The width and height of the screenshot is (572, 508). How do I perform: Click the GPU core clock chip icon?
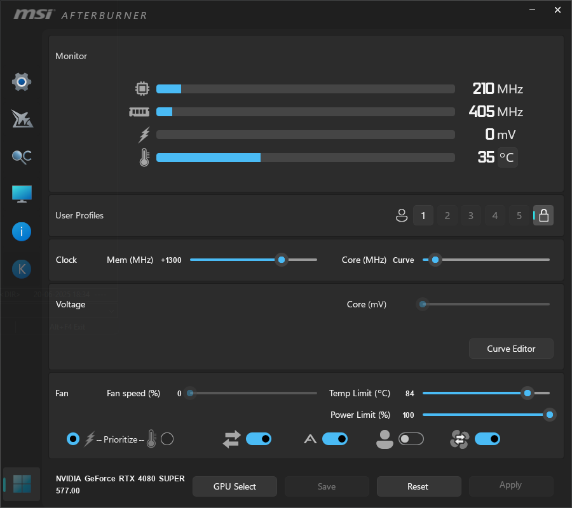(x=142, y=88)
